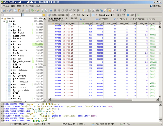Open dropdown arrow beside Load SQL icon
The width and height of the screenshot is (163, 126).
(87, 10)
